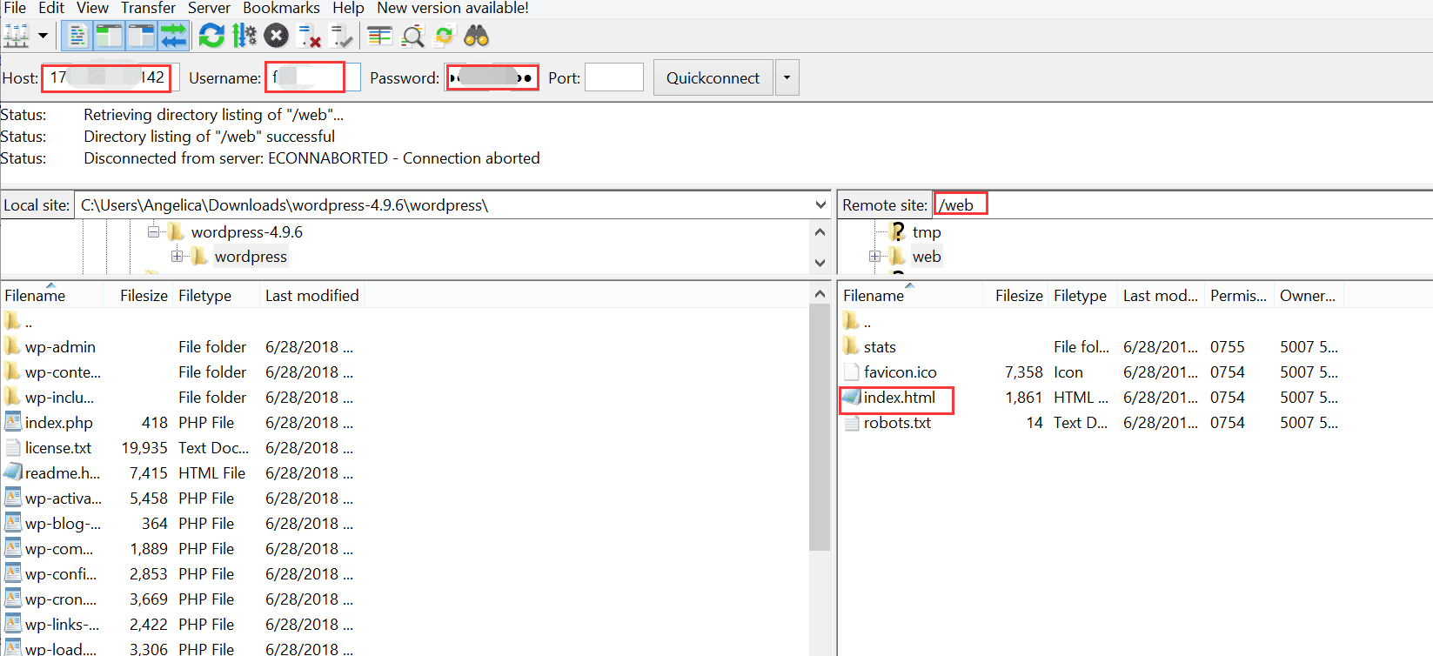Disconnect from the current server

pos(309,37)
